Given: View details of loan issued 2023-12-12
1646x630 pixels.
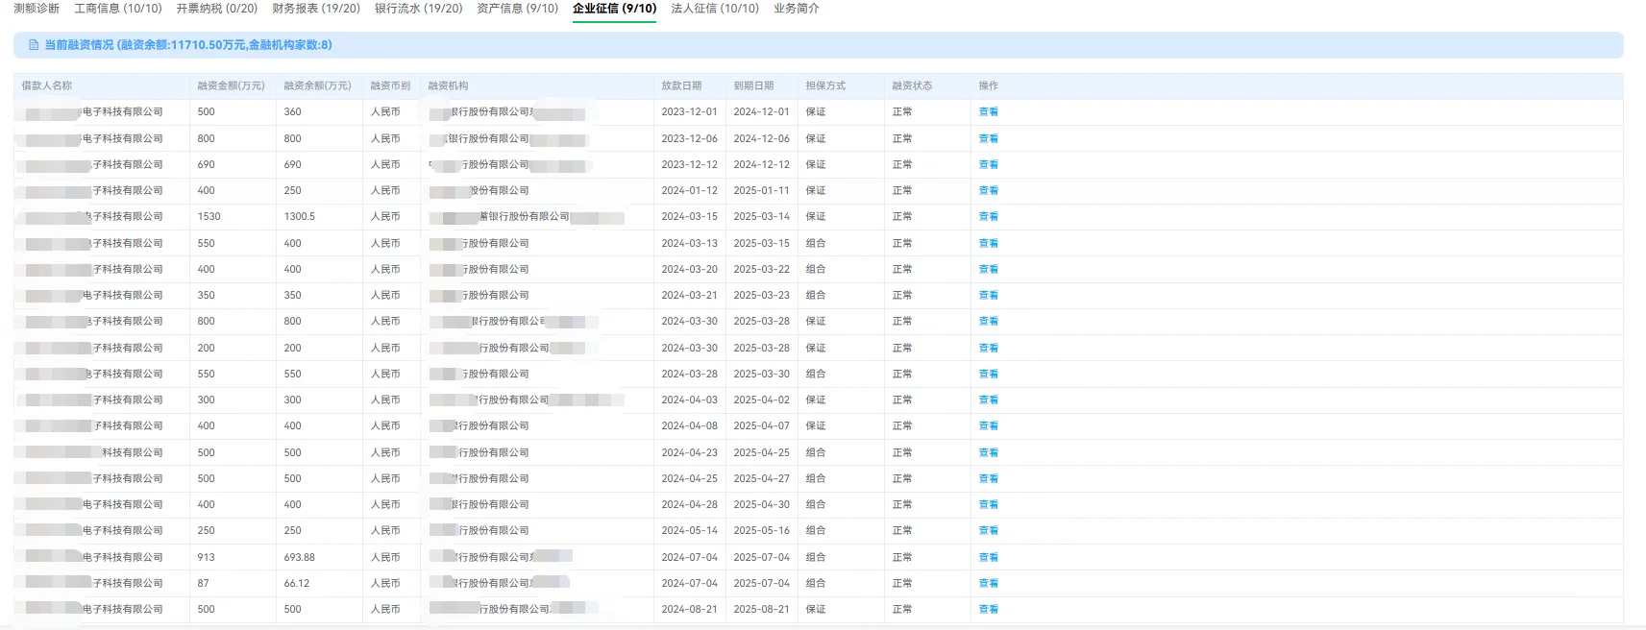Looking at the screenshot, I should (x=989, y=164).
